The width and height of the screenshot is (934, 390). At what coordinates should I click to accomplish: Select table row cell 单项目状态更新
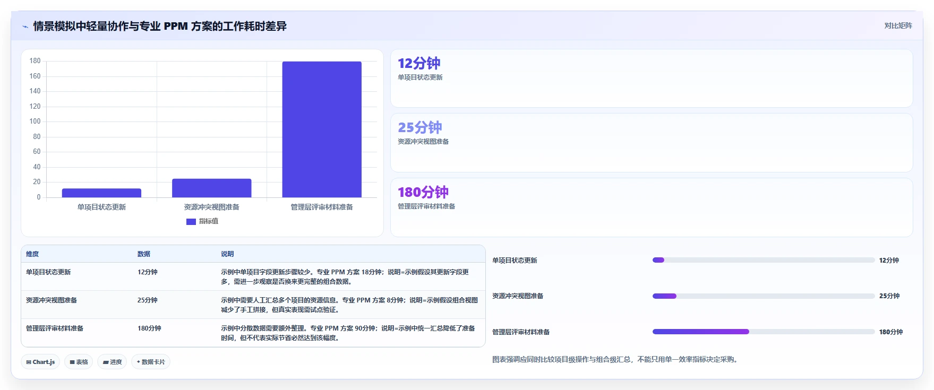(48, 272)
